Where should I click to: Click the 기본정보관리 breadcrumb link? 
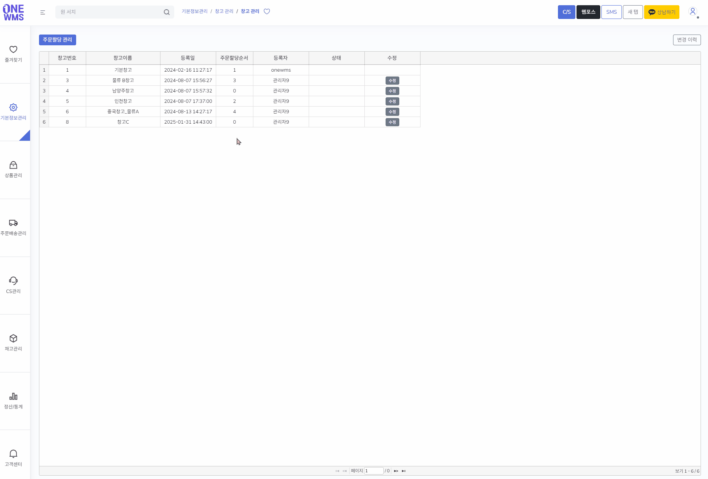[195, 12]
